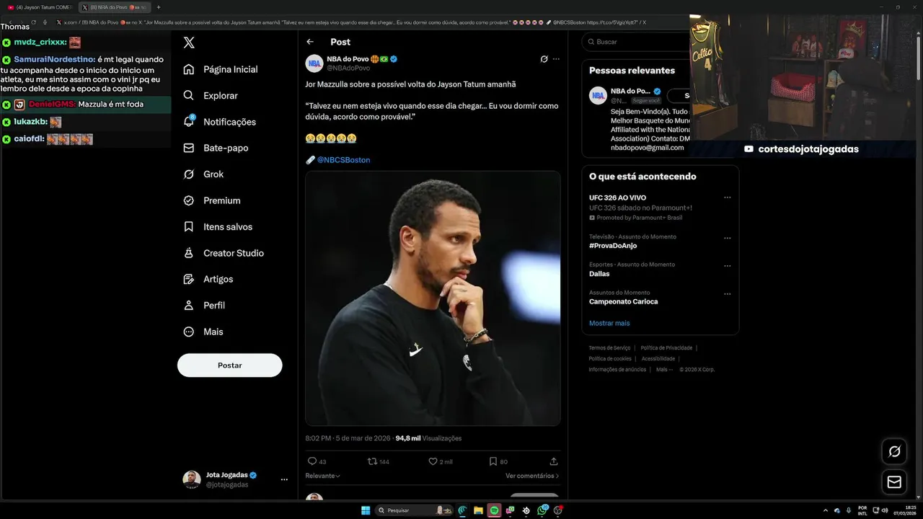
Task: Like the post with the heart icon
Action: pos(433,461)
